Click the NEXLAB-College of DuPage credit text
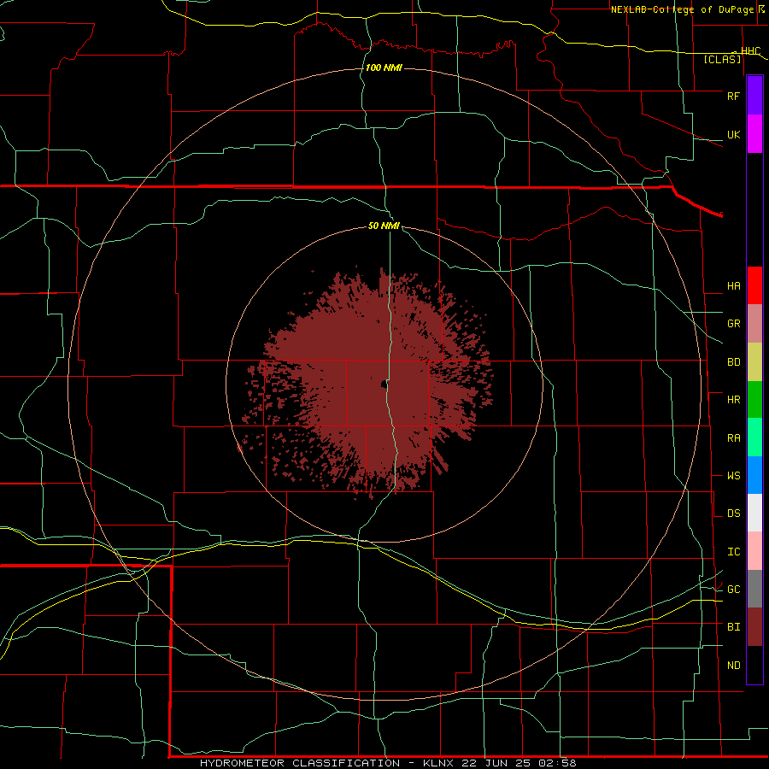 [682, 9]
